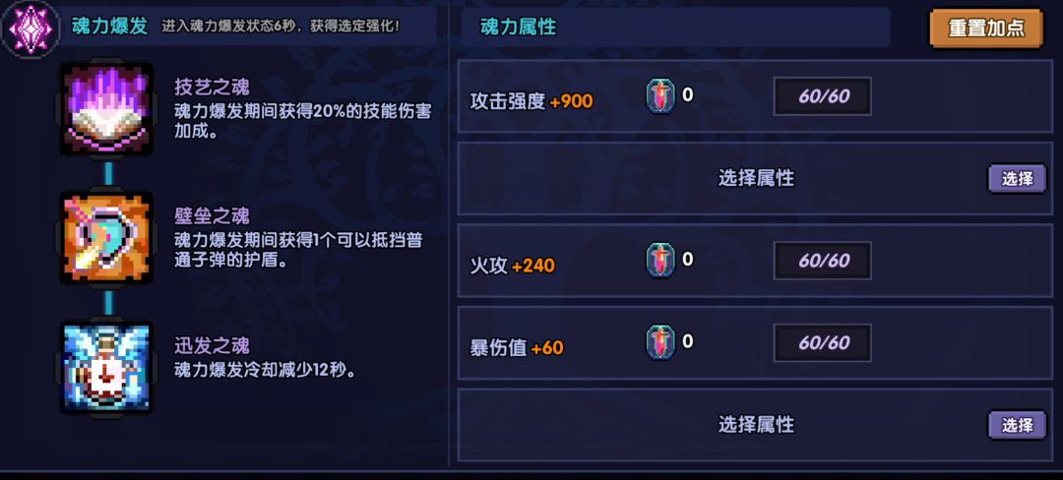This screenshot has width=1063, height=480.
Task: Click the gem icon beside 暴伤值 +60
Action: pos(659,342)
